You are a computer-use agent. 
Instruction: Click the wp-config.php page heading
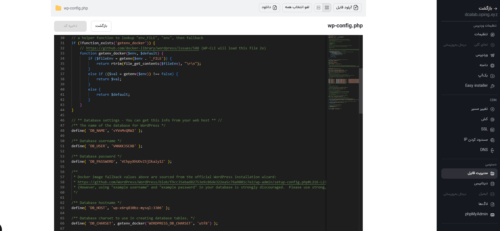click(x=345, y=26)
